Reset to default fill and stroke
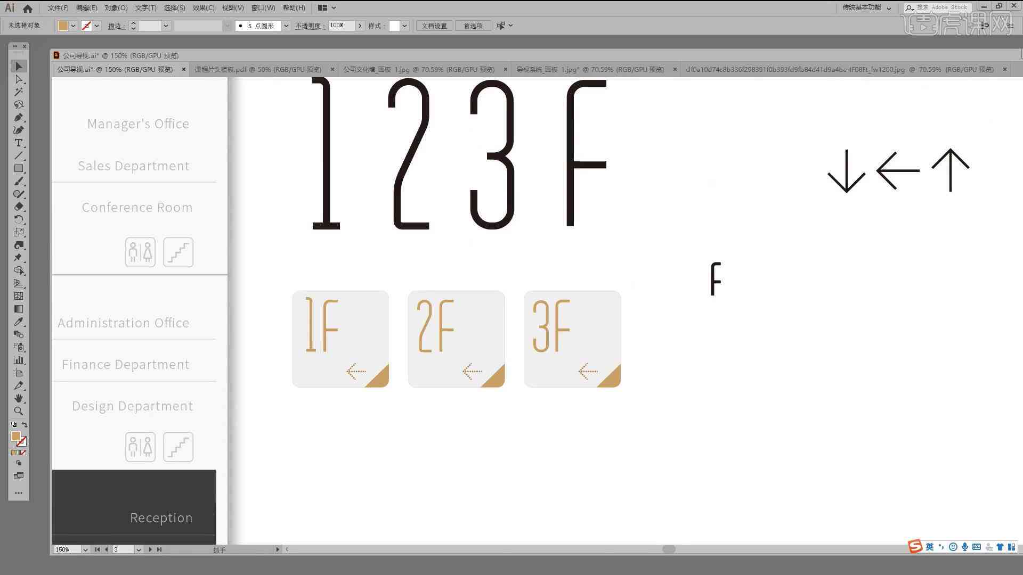1023x575 pixels. 14,425
